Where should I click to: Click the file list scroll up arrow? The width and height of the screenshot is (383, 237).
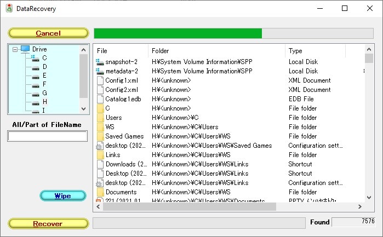click(369, 49)
